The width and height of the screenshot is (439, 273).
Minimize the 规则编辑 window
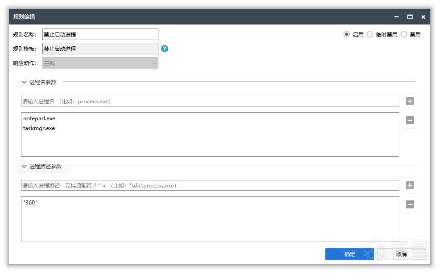[x=396, y=17]
